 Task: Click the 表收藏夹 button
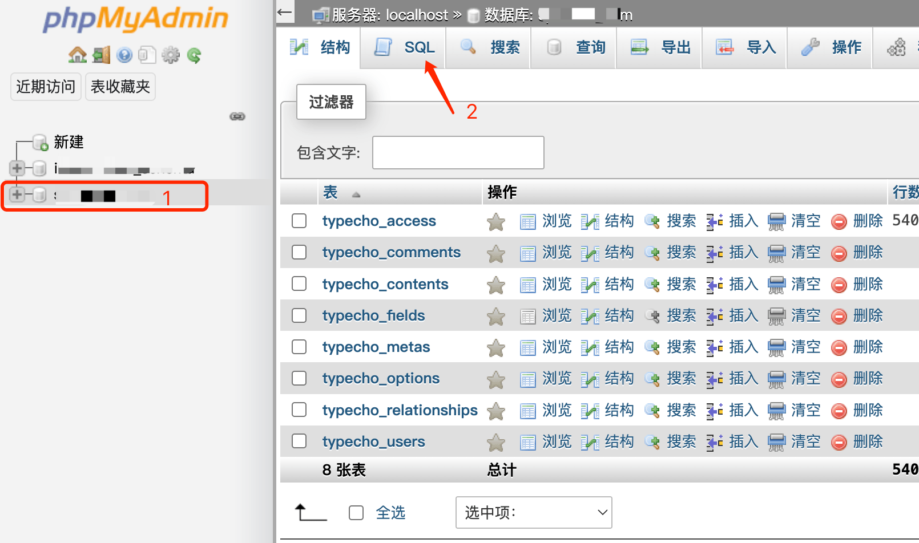click(120, 87)
